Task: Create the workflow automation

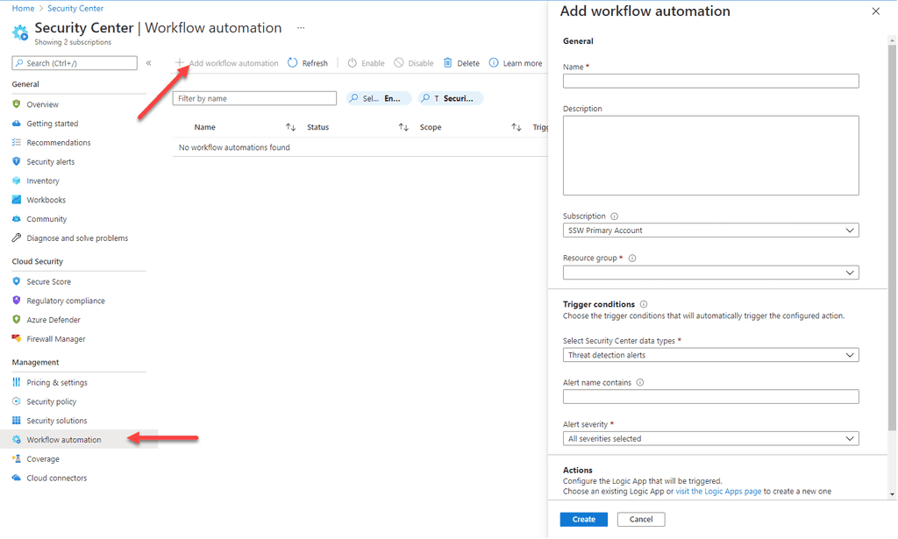Action: point(582,519)
